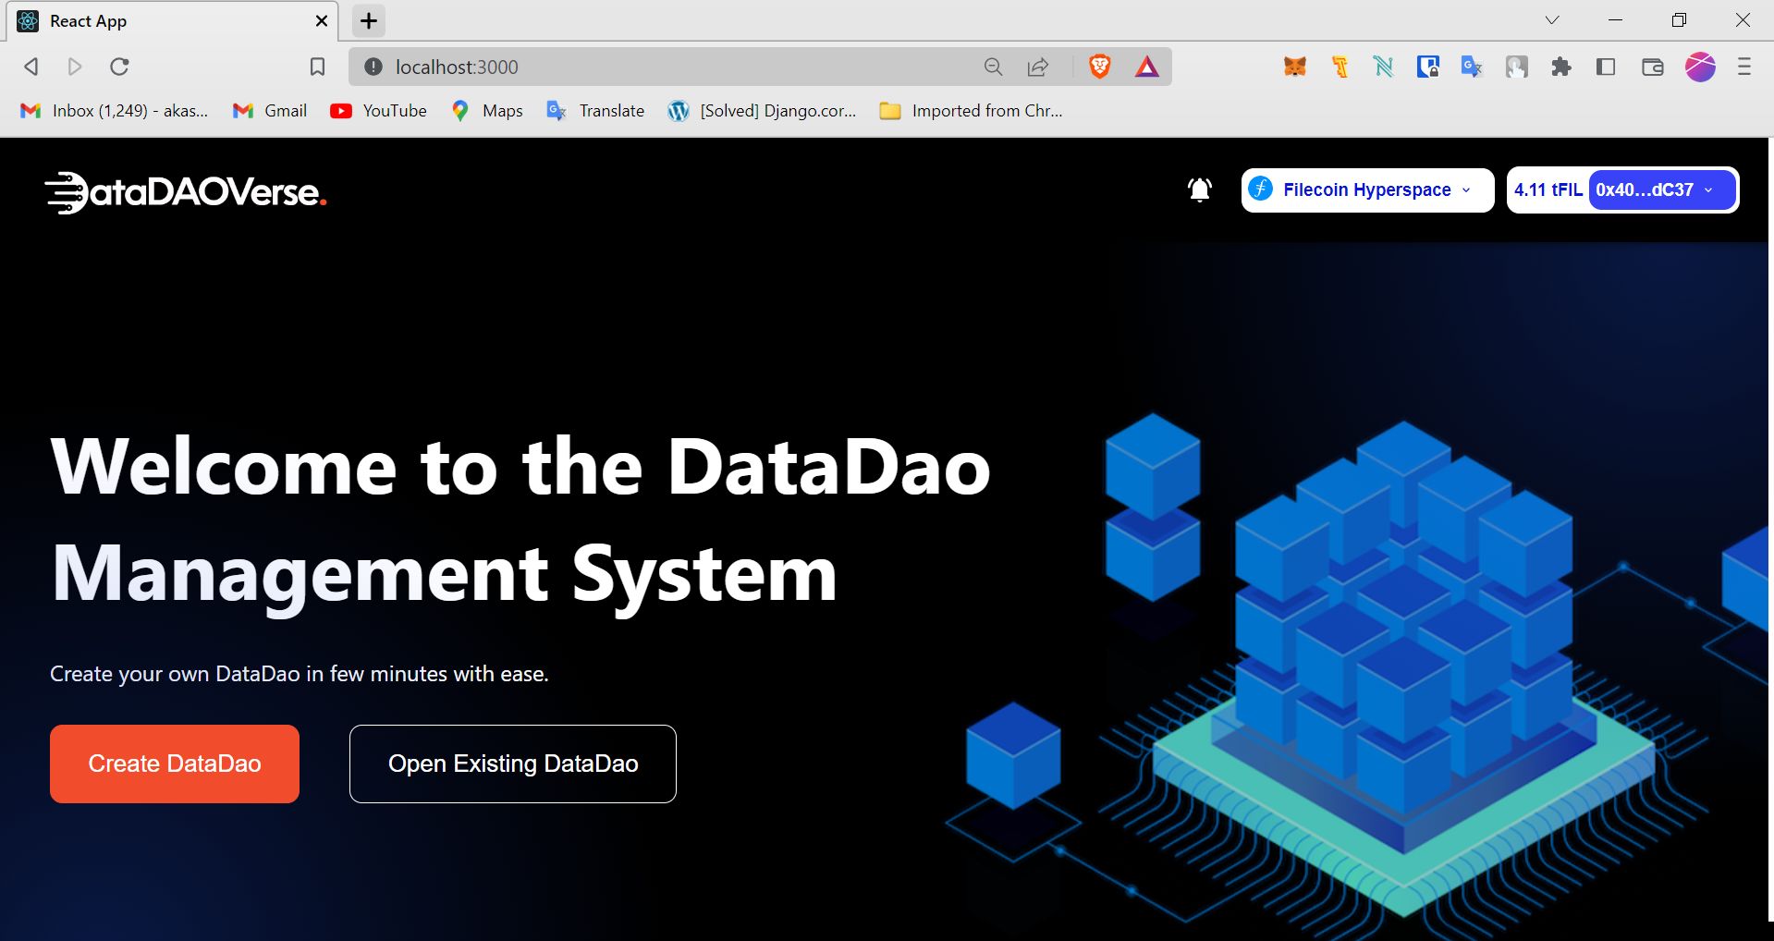
Task: Click the Create your own DataDao subtitle text
Action: pyautogui.click(x=300, y=674)
